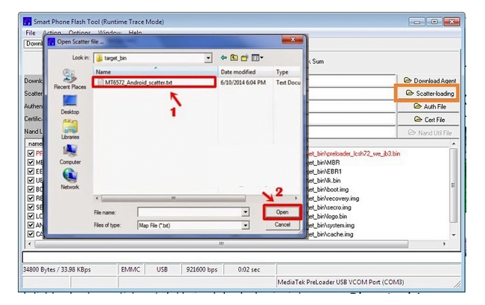Open the Options menu
485x305 pixels.
point(80,33)
